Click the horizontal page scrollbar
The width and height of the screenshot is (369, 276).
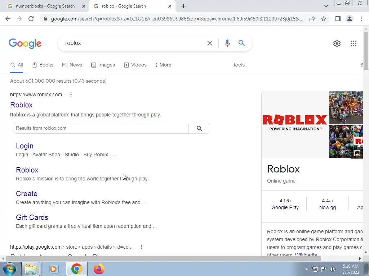[164, 258]
